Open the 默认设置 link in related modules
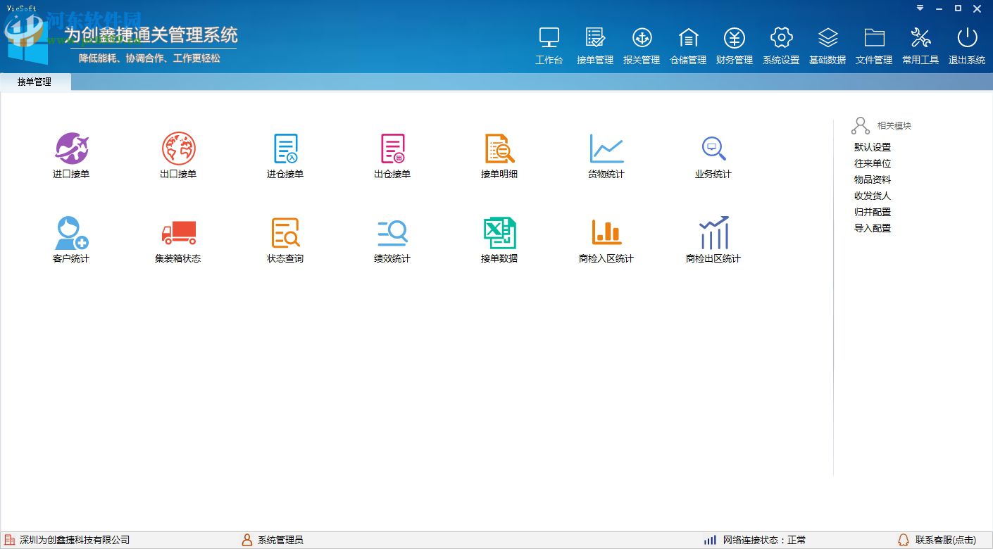Image resolution: width=993 pixels, height=549 pixels. [x=873, y=147]
